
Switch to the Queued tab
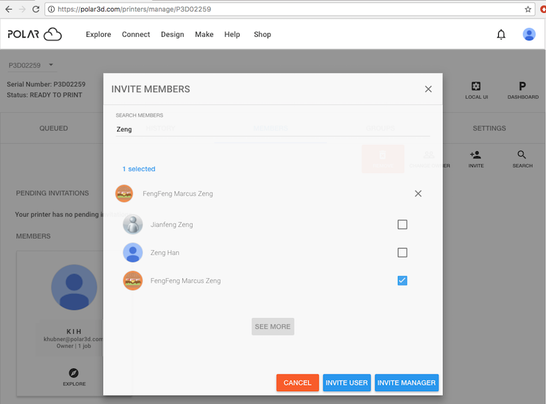tap(54, 128)
